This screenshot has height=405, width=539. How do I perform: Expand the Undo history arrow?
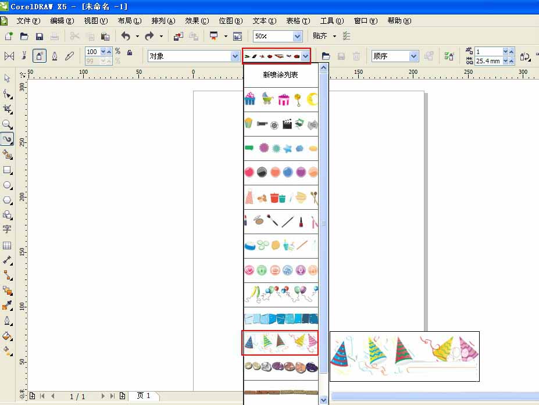pos(137,36)
